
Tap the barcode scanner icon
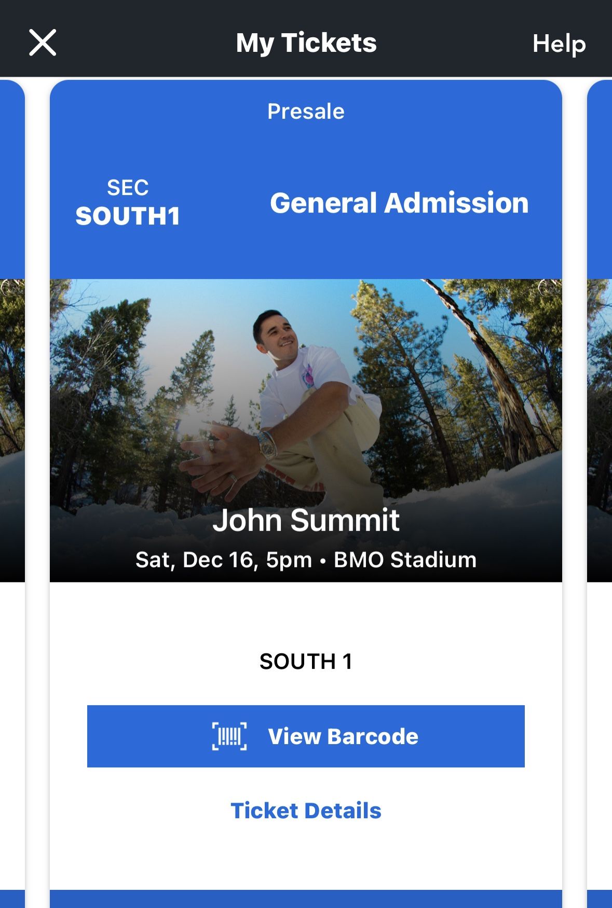[x=229, y=736]
